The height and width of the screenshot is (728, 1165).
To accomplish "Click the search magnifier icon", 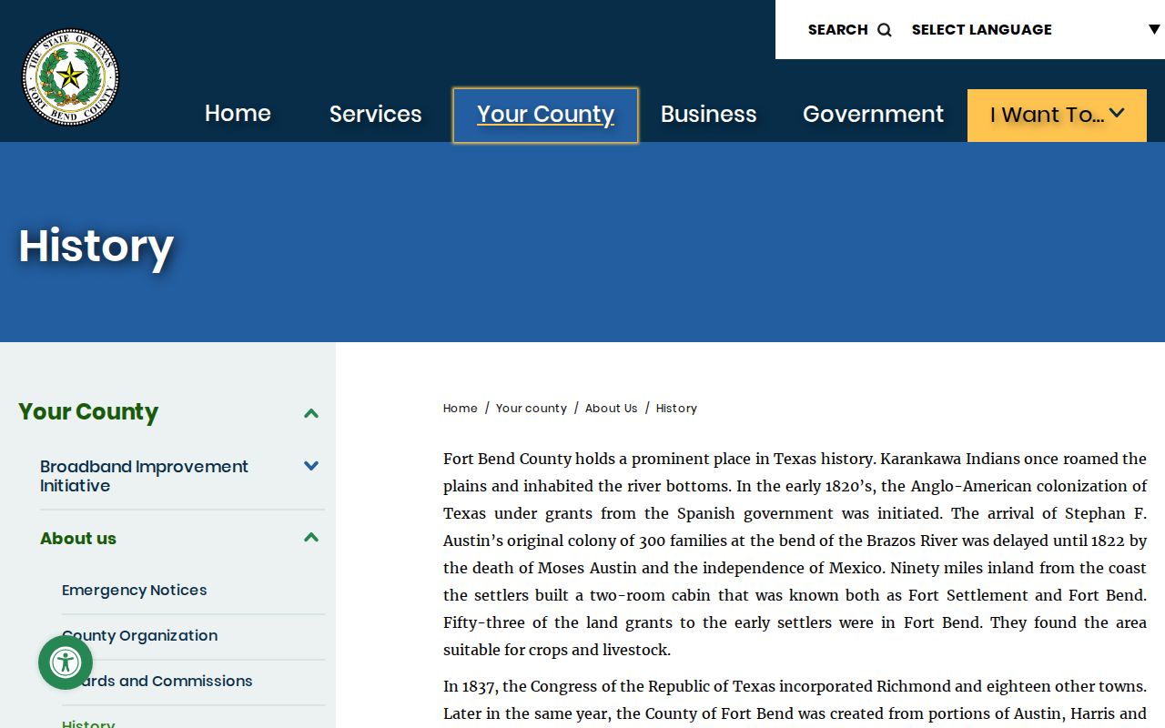I will pos(884,30).
